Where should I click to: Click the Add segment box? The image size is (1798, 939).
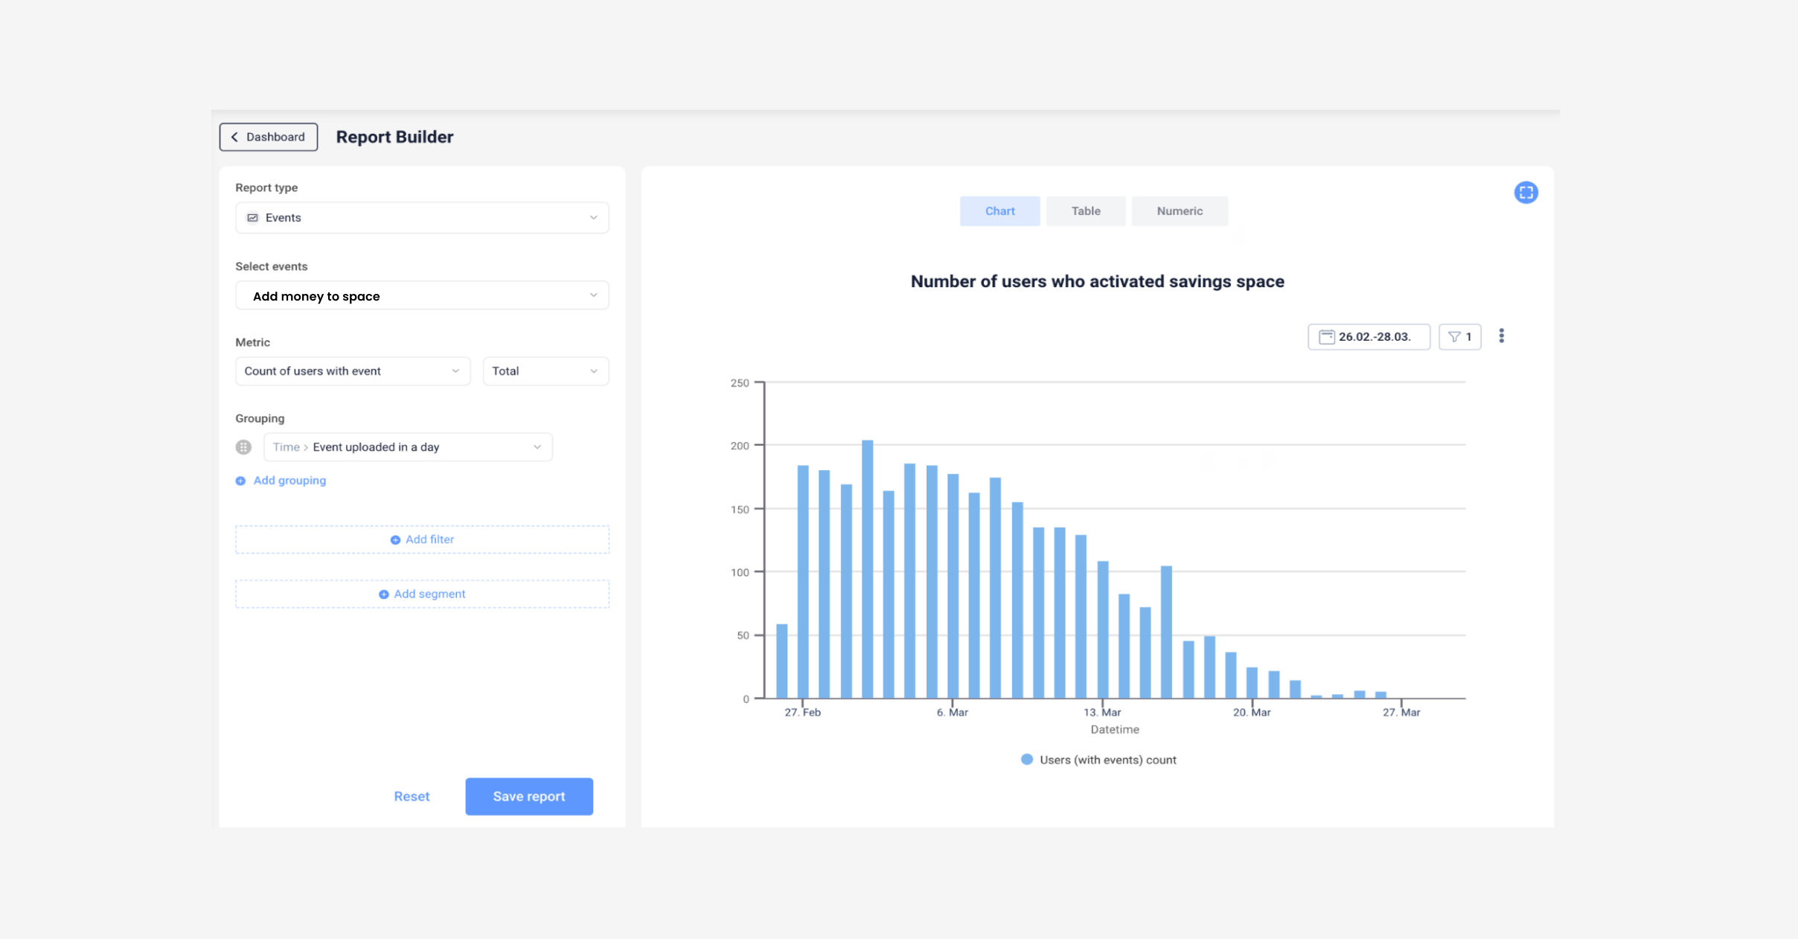point(422,594)
